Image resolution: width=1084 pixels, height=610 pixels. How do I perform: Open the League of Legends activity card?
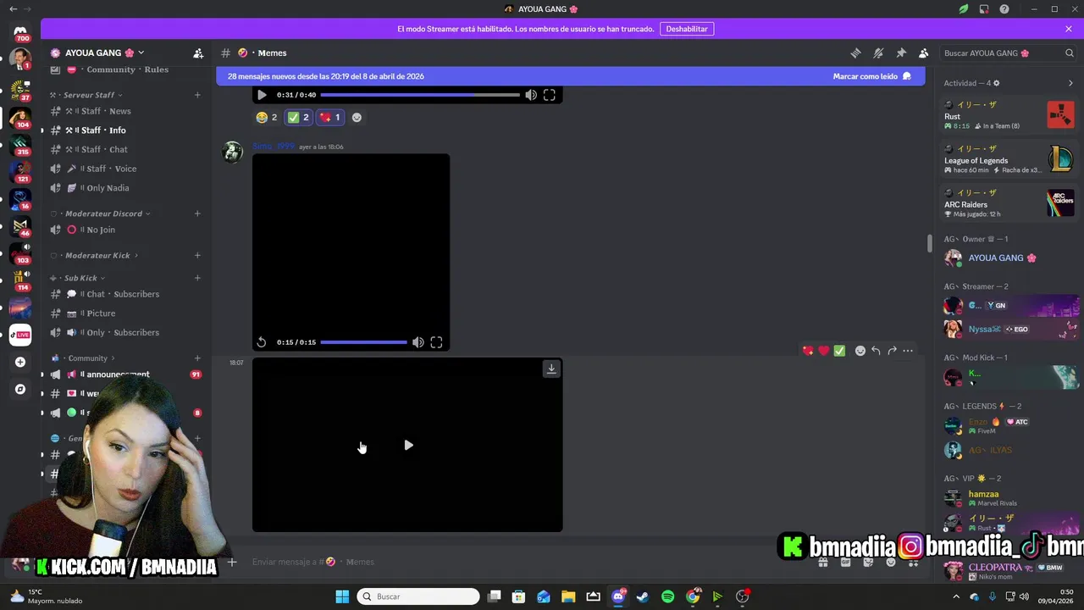[x=1009, y=159]
